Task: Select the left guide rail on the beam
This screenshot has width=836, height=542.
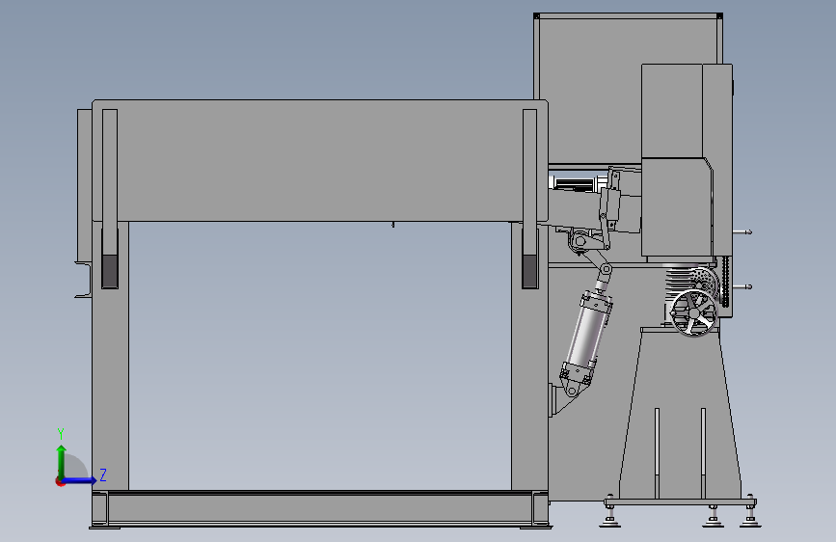Action: pyautogui.click(x=110, y=199)
